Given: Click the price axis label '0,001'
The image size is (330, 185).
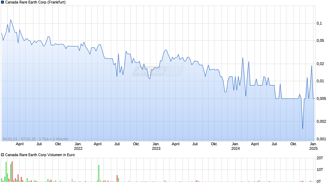Looking at the screenshot, I should click(x=321, y=139).
